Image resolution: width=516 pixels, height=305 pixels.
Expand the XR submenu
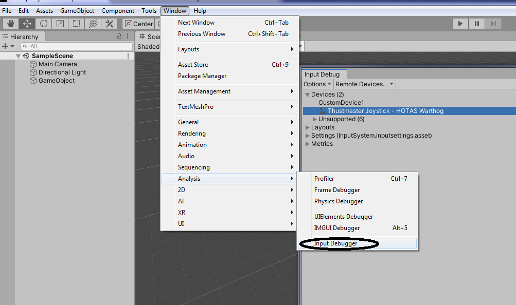coord(230,213)
